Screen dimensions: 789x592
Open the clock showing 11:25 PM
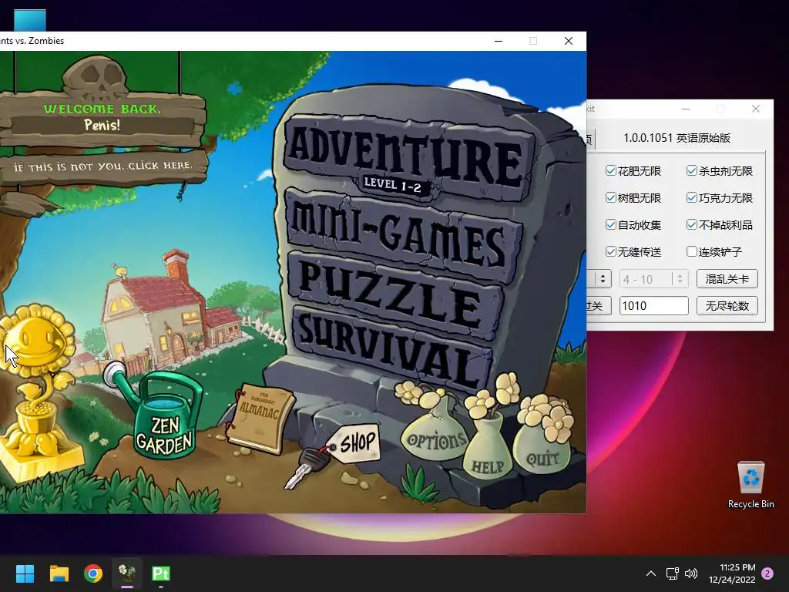pyautogui.click(x=732, y=573)
